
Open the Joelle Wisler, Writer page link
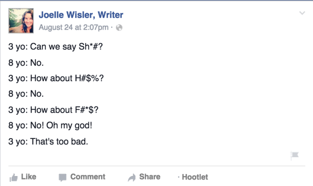[81, 15]
